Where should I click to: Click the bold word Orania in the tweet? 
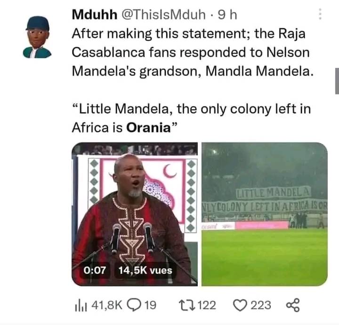[148, 127]
